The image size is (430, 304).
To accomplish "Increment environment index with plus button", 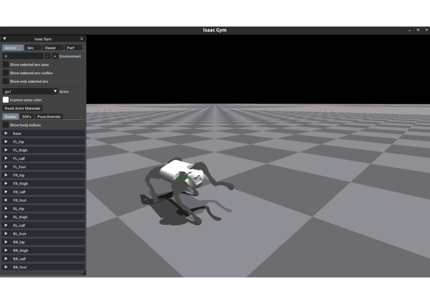I will [55, 56].
